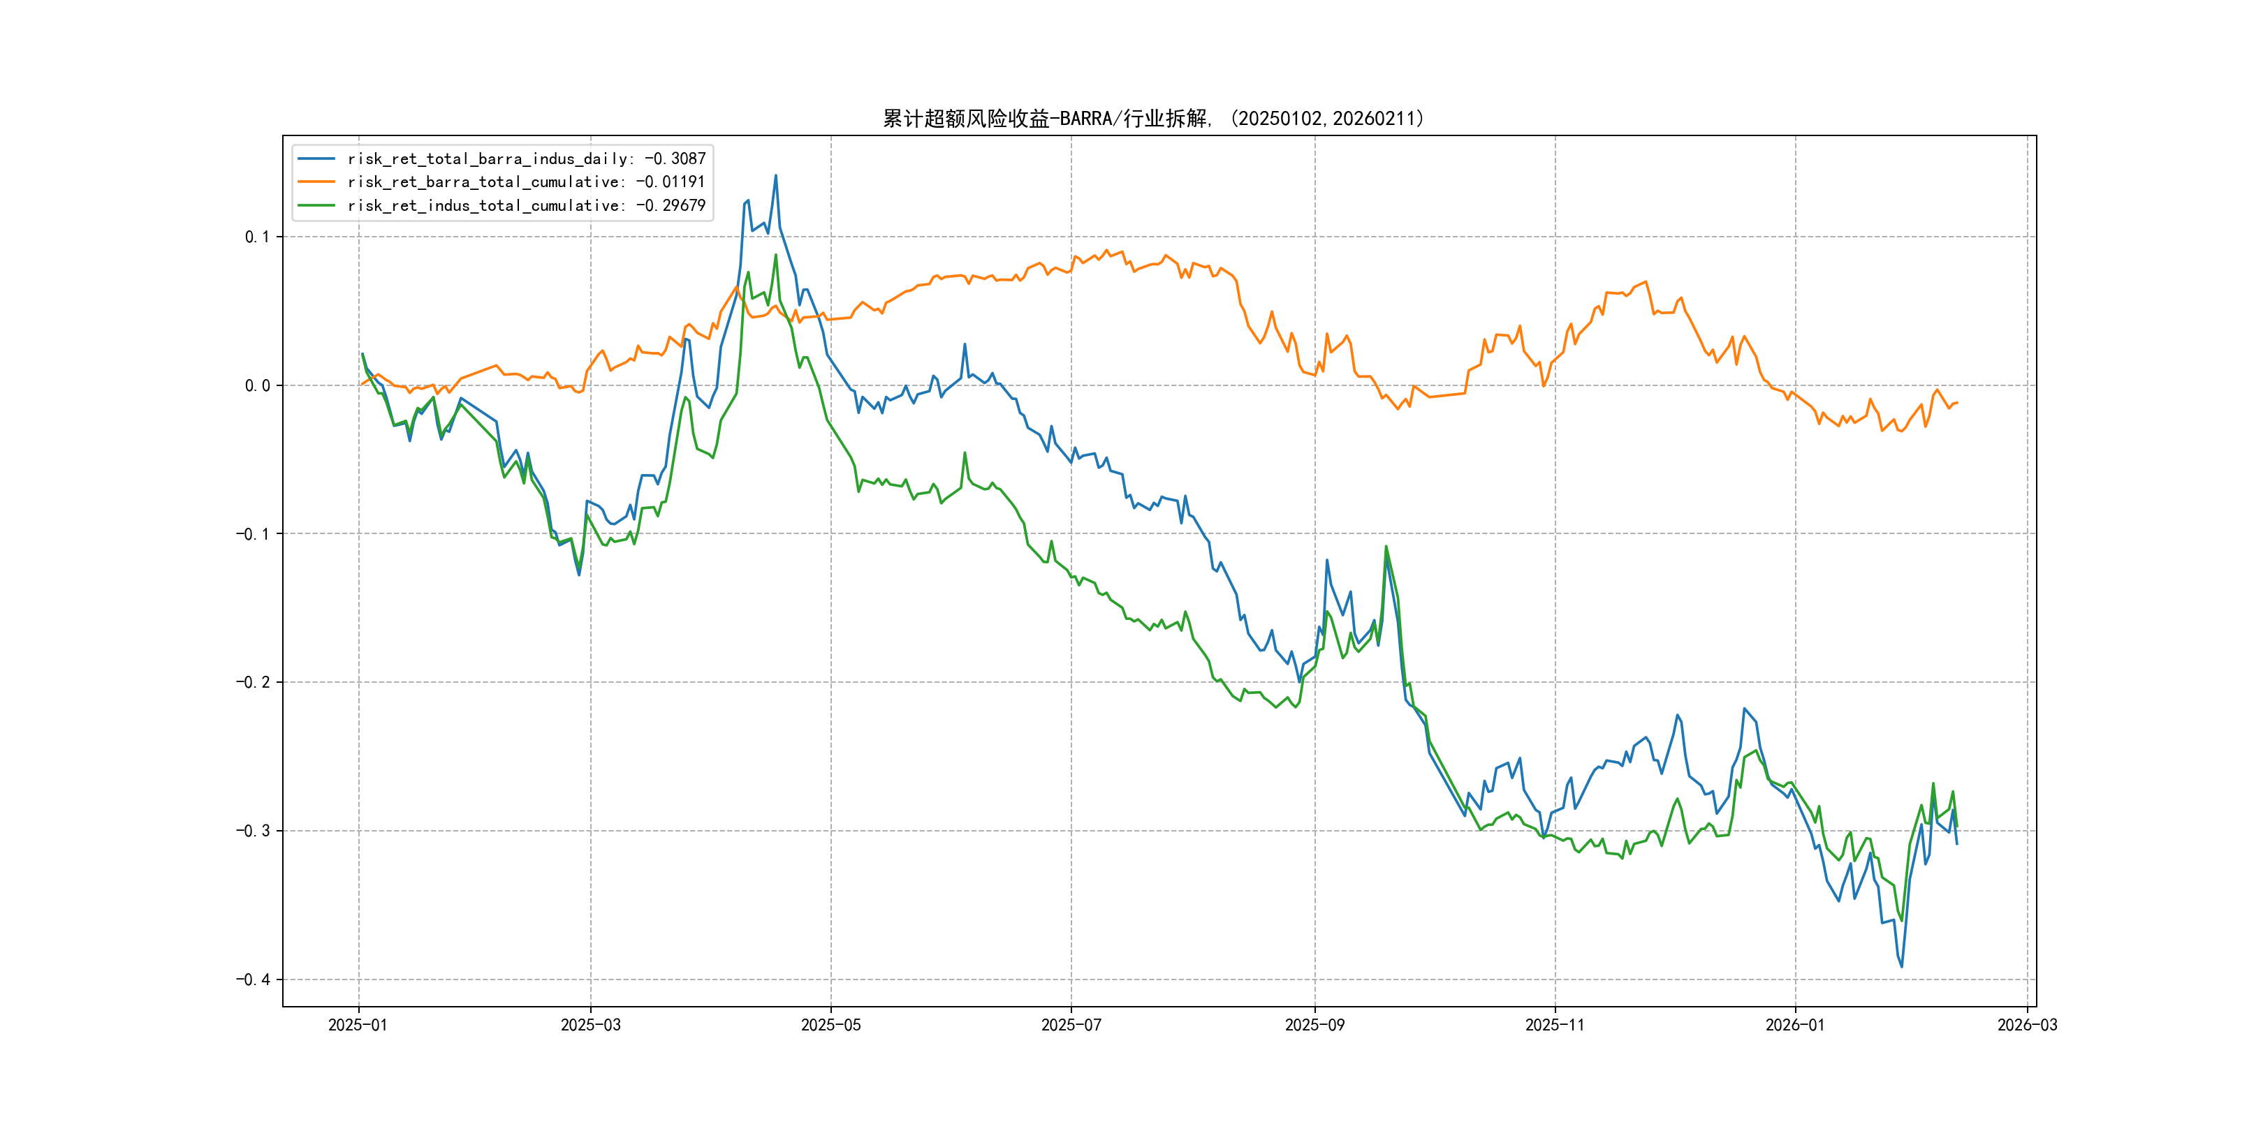The height and width of the screenshot is (1131, 2263).
Task: Click the orange legend line swatch
Action: (x=316, y=182)
